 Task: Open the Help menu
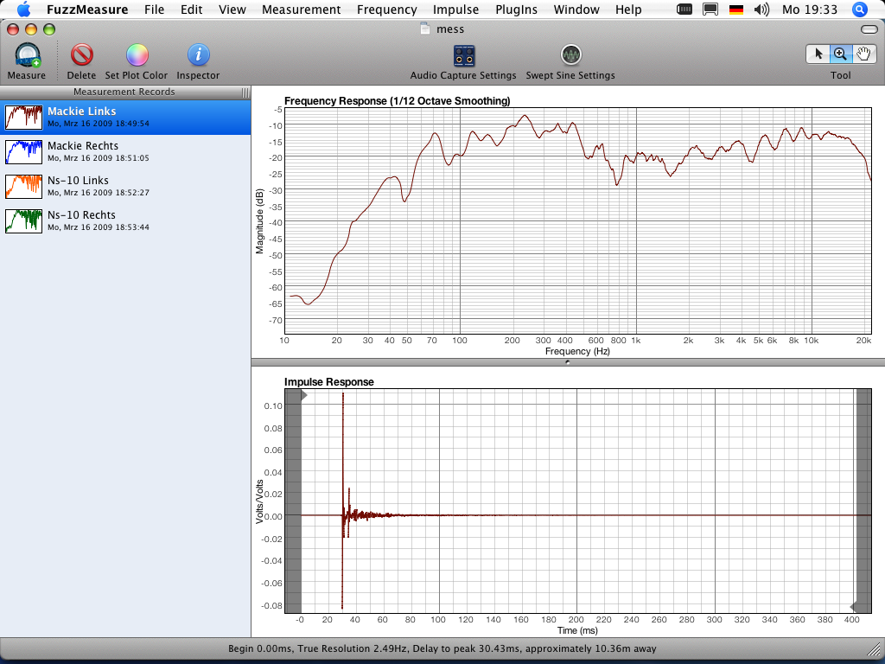[x=628, y=10]
